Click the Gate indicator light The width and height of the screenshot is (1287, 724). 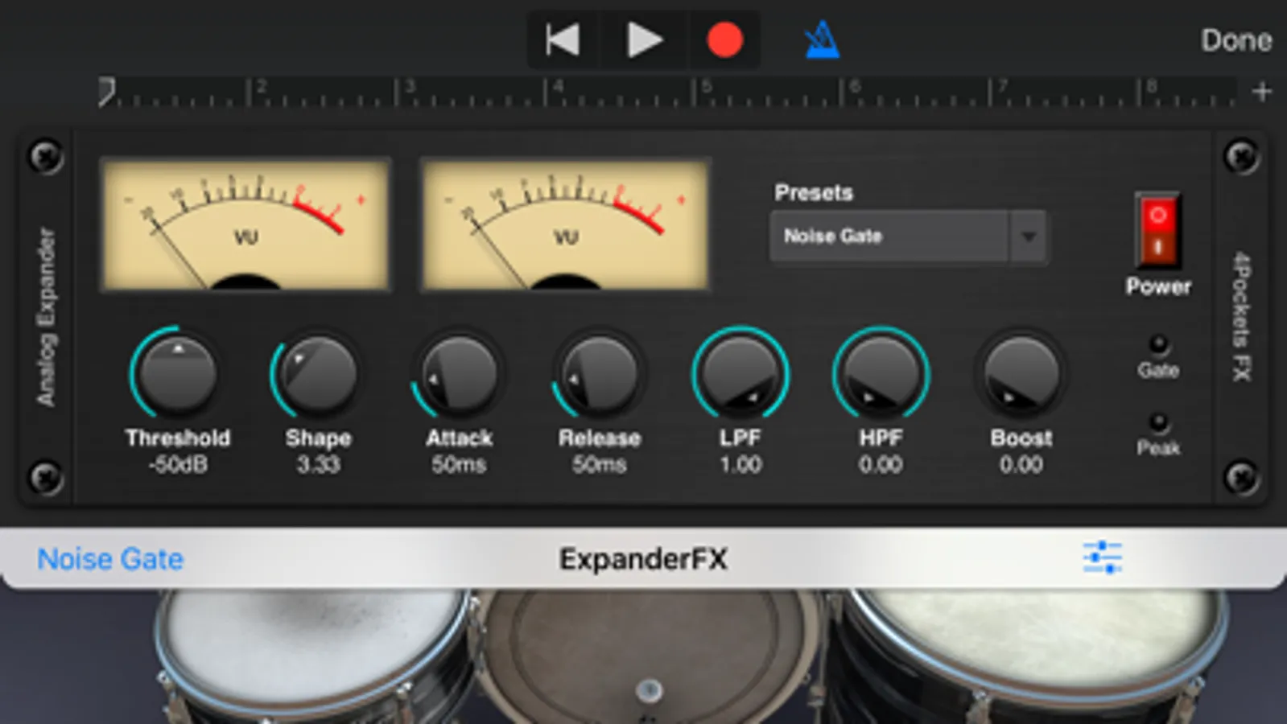pos(1158,345)
